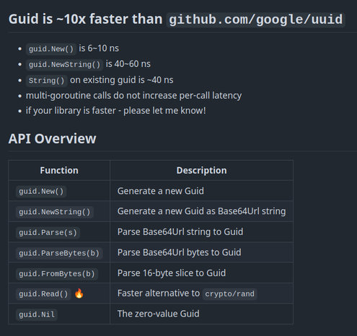Click guid.NewString() in the Function column
The height and width of the screenshot is (336, 357).
pyautogui.click(x=55, y=212)
